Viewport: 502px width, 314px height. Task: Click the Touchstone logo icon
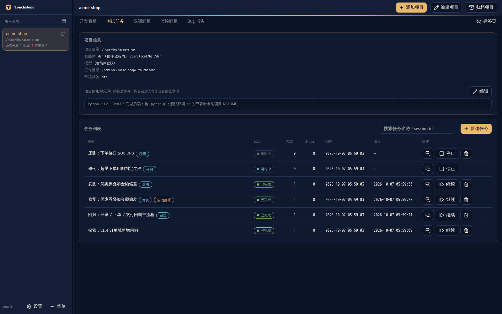(x=8, y=7)
